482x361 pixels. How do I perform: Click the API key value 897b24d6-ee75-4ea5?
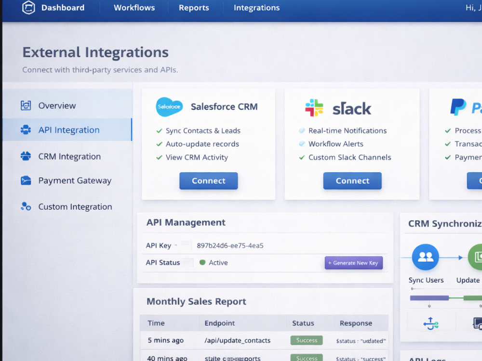(x=230, y=245)
